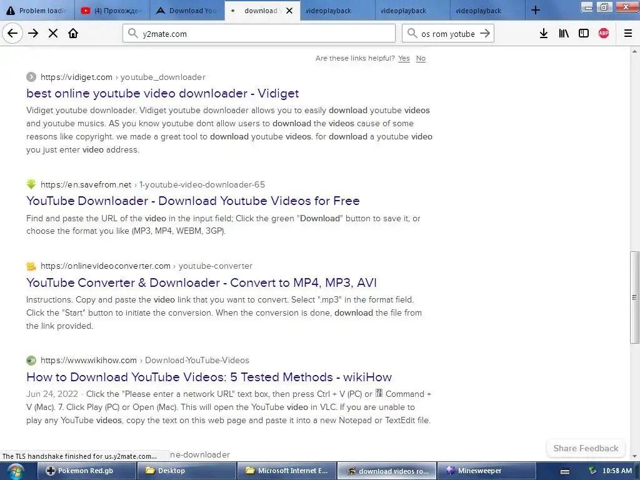Click the TLS handshake status bar text
Viewport: 640px width, 480px height.
coord(79,456)
